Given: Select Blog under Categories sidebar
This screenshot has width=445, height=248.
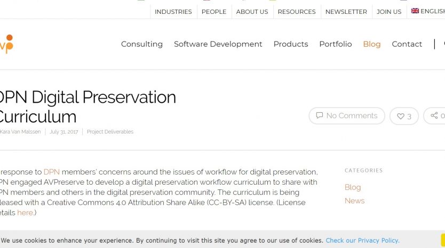Looking at the screenshot, I should tap(353, 187).
